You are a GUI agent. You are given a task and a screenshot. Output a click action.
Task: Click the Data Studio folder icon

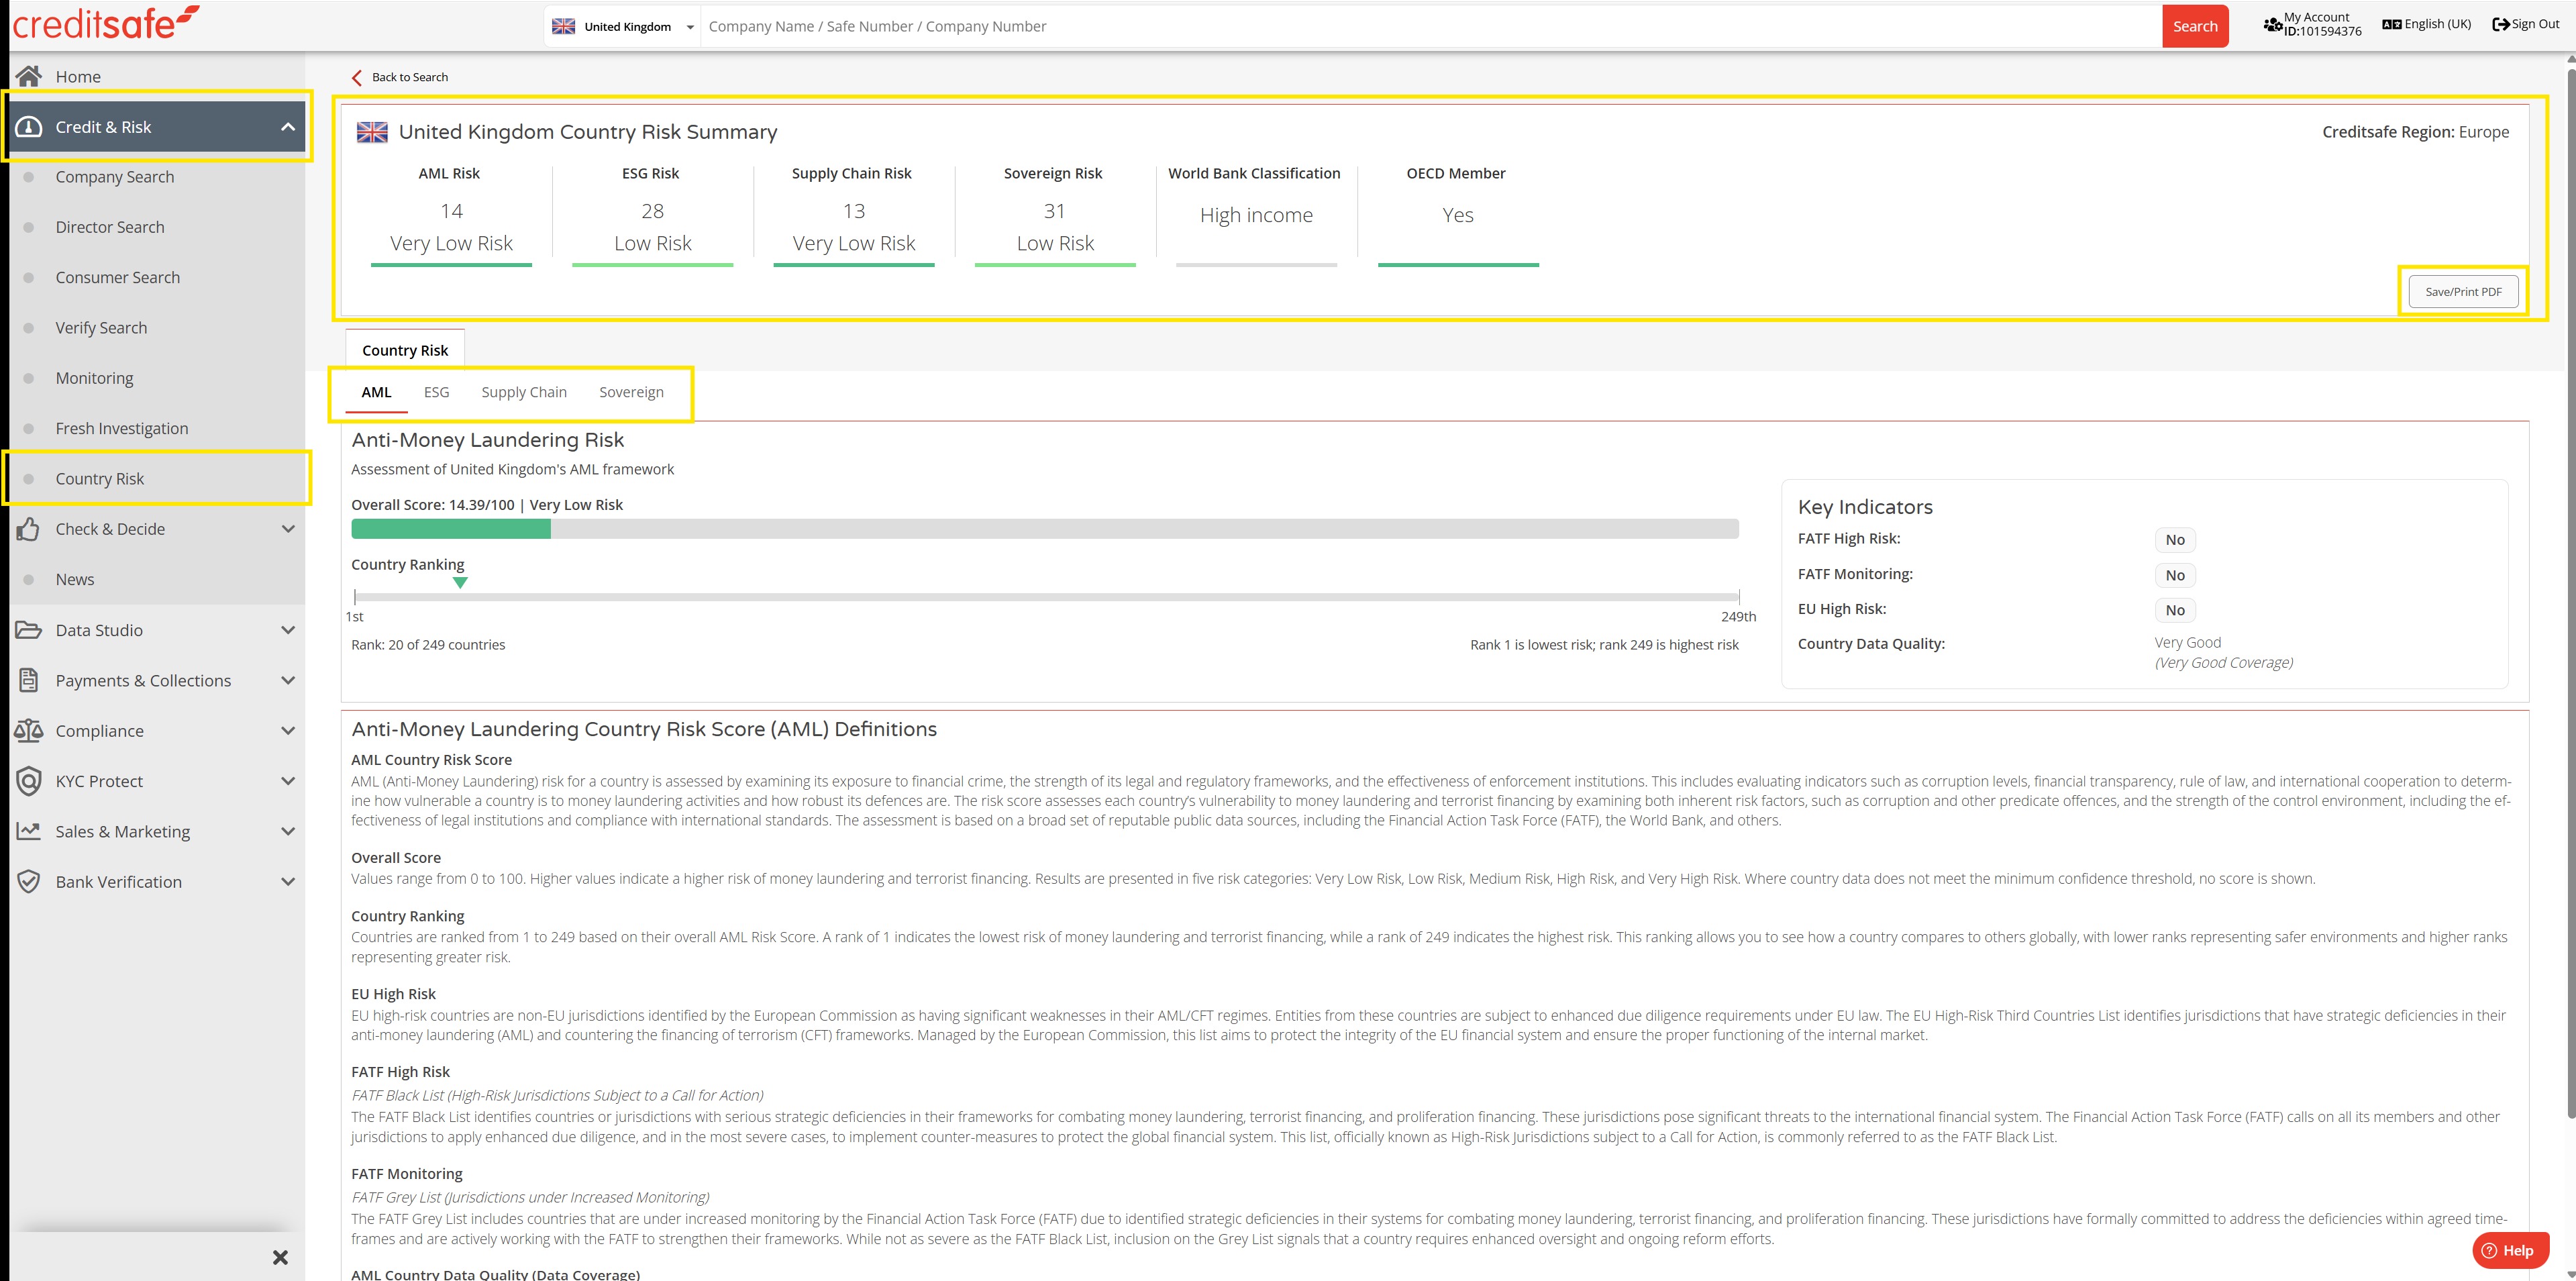28,630
